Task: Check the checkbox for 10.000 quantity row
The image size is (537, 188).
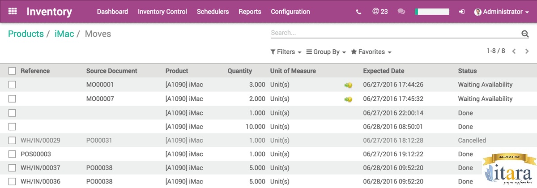Action: (12, 127)
